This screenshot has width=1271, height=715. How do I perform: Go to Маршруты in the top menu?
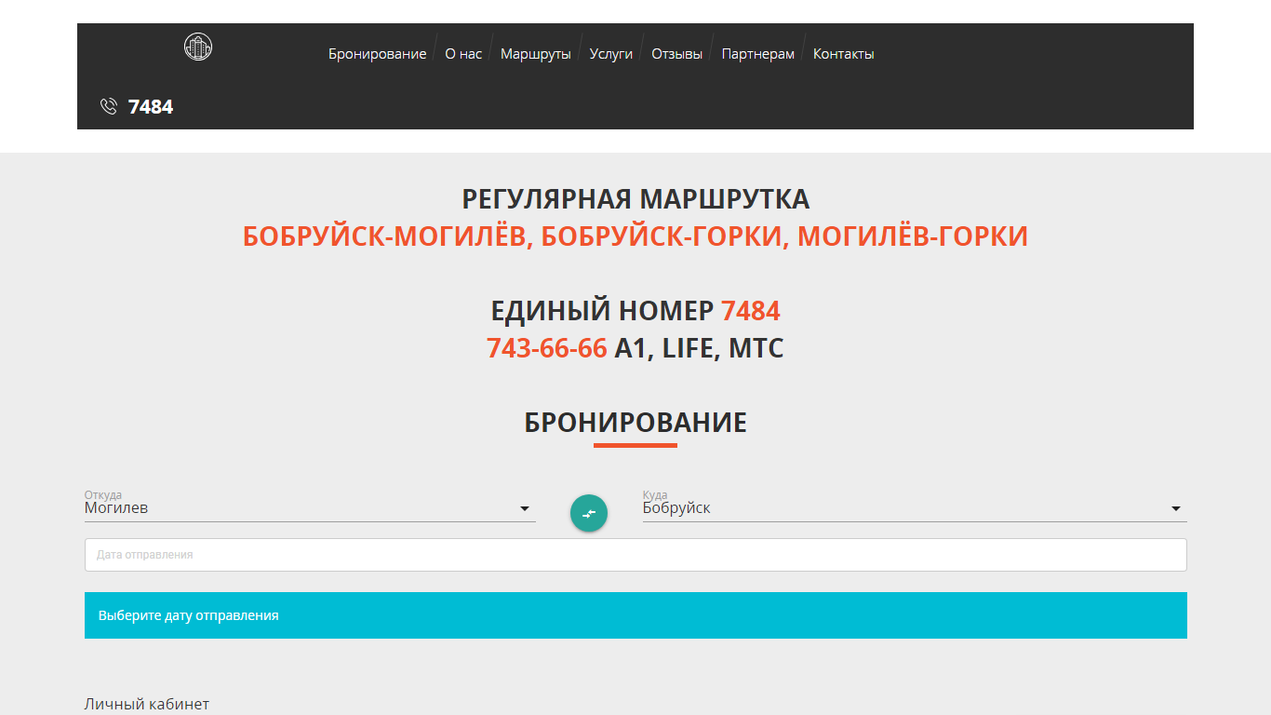click(x=536, y=54)
